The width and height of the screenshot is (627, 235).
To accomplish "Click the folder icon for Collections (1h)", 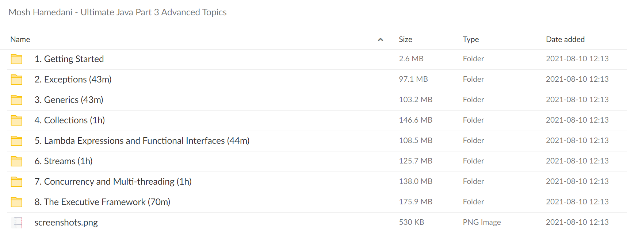I will tap(16, 120).
